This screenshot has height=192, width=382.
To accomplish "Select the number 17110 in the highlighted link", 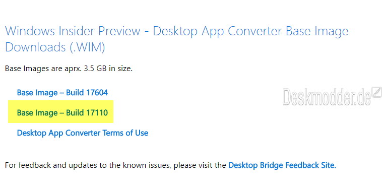I will tap(97, 113).
